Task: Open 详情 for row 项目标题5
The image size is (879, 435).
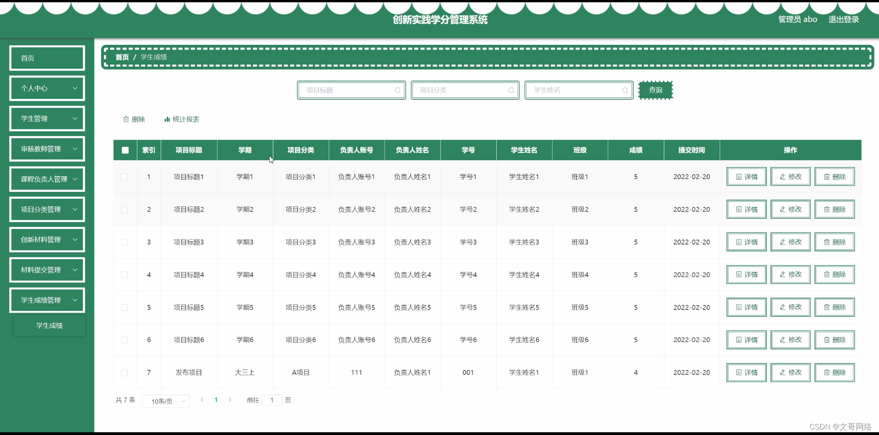Action: click(x=747, y=307)
